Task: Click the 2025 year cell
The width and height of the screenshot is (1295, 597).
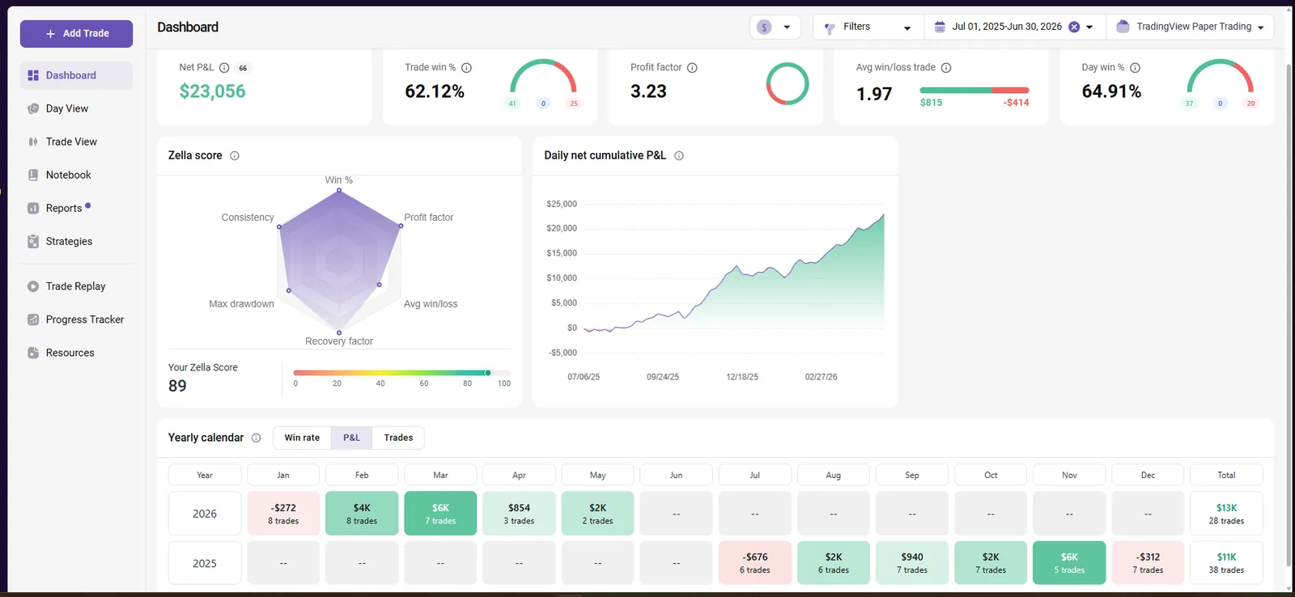Action: tap(205, 563)
